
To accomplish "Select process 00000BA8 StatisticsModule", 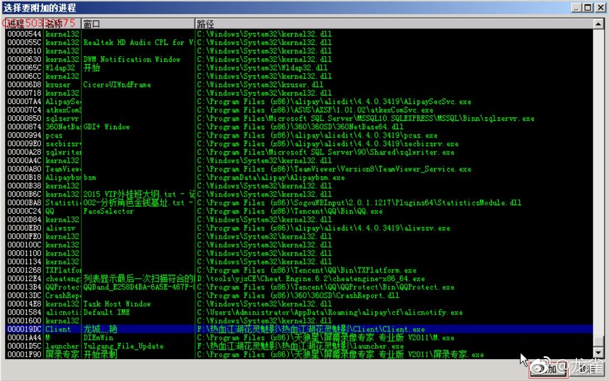I will (x=299, y=202).
